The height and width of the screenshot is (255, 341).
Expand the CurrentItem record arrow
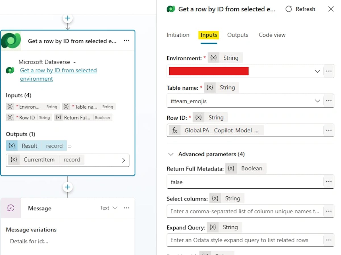click(x=123, y=160)
